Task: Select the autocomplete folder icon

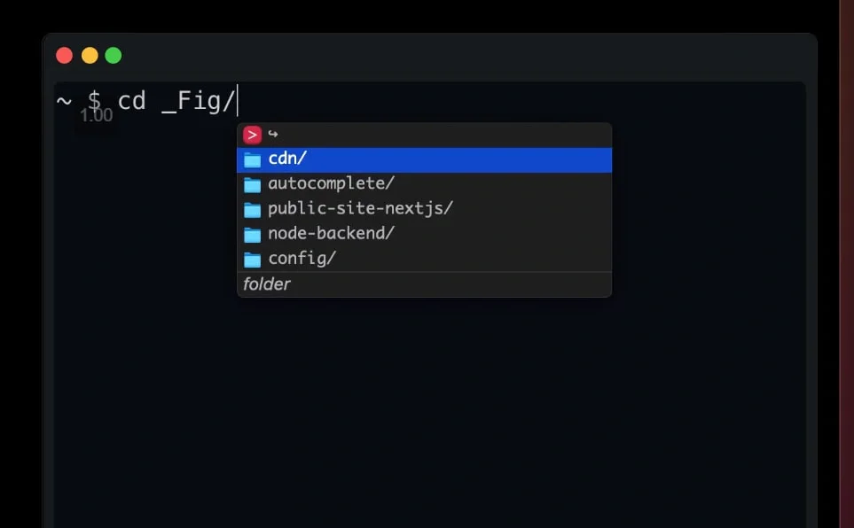Action: [253, 184]
